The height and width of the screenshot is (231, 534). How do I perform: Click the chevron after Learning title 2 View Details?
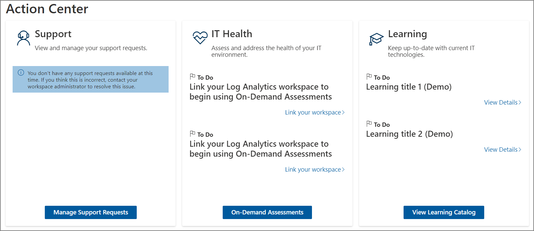(520, 150)
